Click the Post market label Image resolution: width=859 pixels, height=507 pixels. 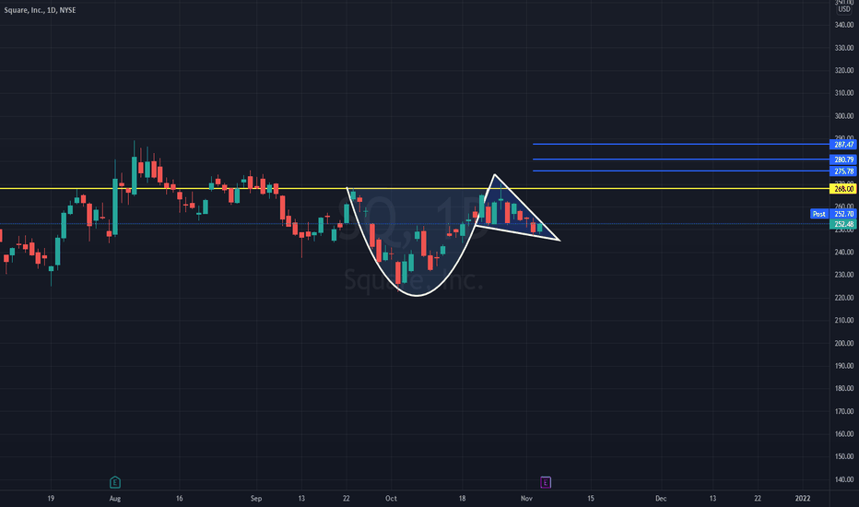click(819, 214)
